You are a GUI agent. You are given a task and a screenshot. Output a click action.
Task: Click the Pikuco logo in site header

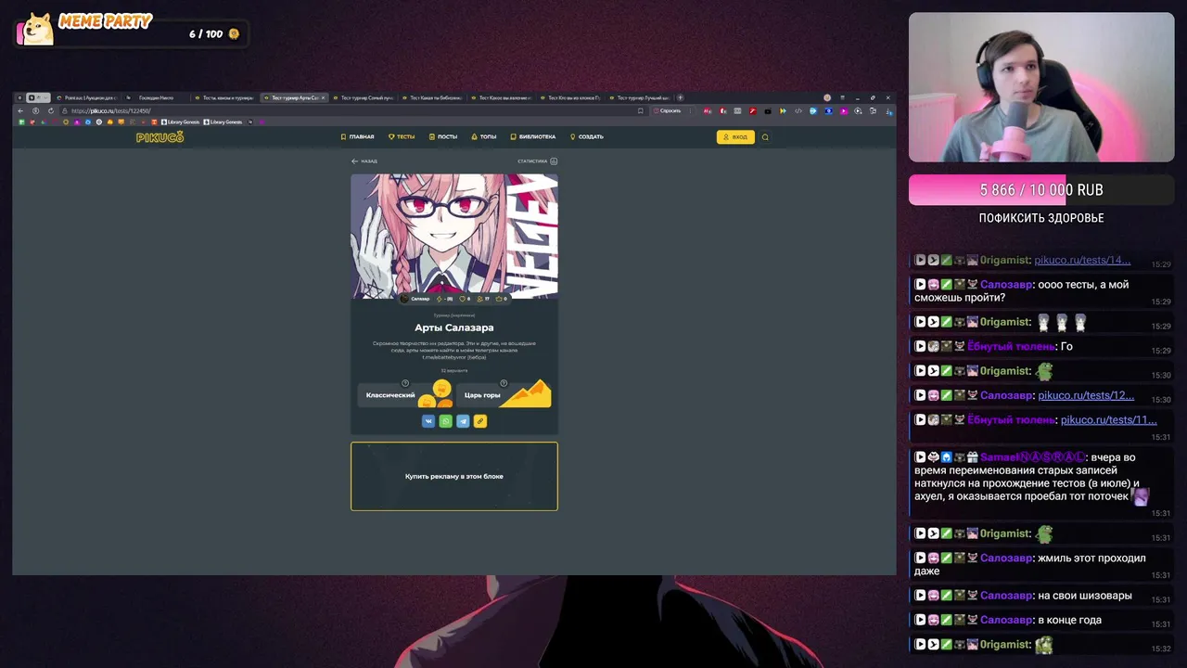160,137
